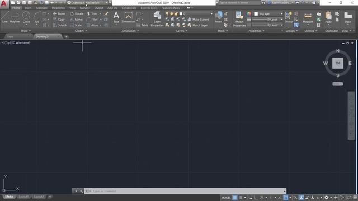This screenshot has height=201, width=358.
Task: Open the Annotate ribbon tab
Action: [x=41, y=8]
